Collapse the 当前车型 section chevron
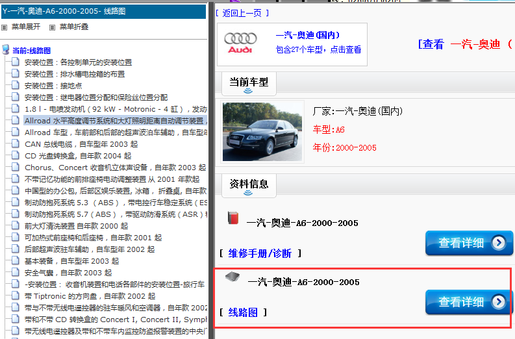This screenshot has width=515, height=339. coord(248,91)
